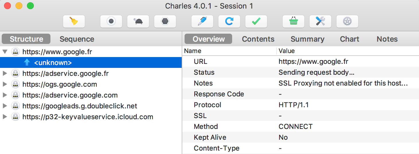419x154 pixels.
Task: Click the Notes row label in Overview
Action: coord(203,83)
